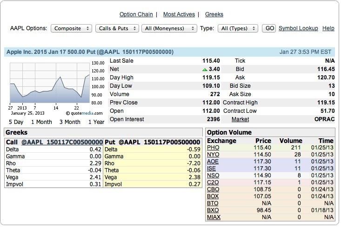Show the 3 Month chart
The width and height of the screenshot is (341, 227).
tap(70, 122)
